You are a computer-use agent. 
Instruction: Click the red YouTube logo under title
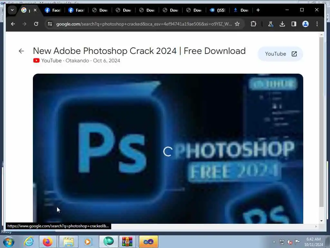36,60
